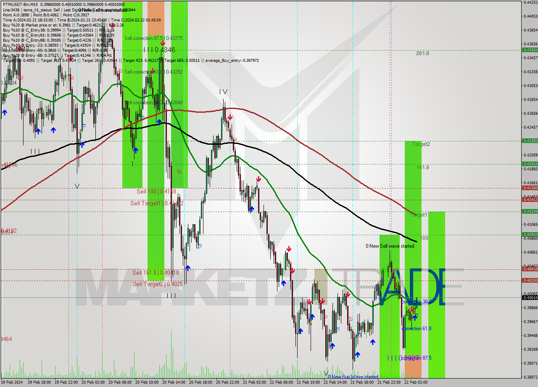This screenshot has width=538, height=387.
Task: Click the 100 level label
Action: tap(424, 238)
